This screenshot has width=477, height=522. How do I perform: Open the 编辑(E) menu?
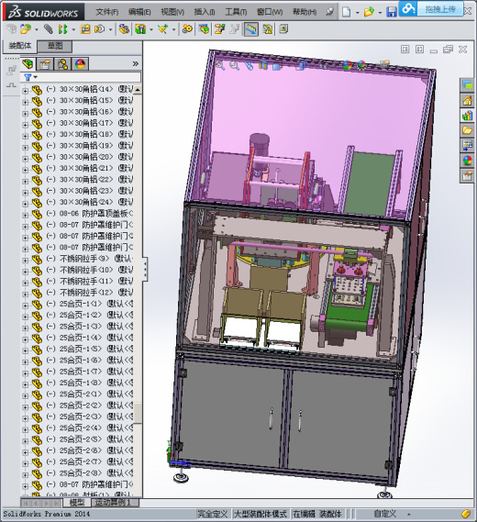click(139, 12)
